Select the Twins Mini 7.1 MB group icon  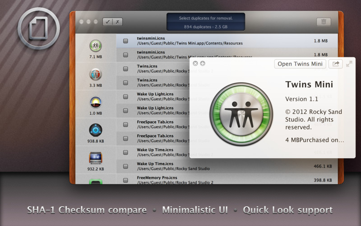tap(96, 46)
